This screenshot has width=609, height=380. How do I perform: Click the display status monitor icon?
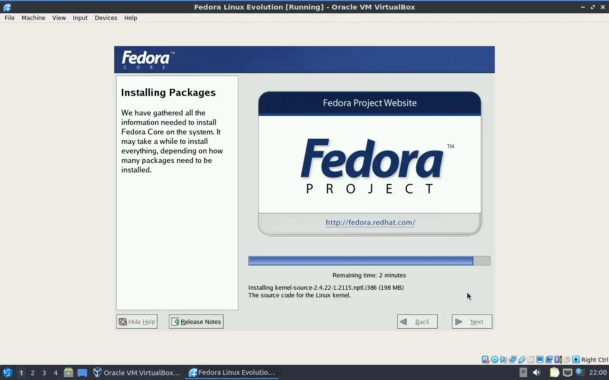tap(540, 360)
